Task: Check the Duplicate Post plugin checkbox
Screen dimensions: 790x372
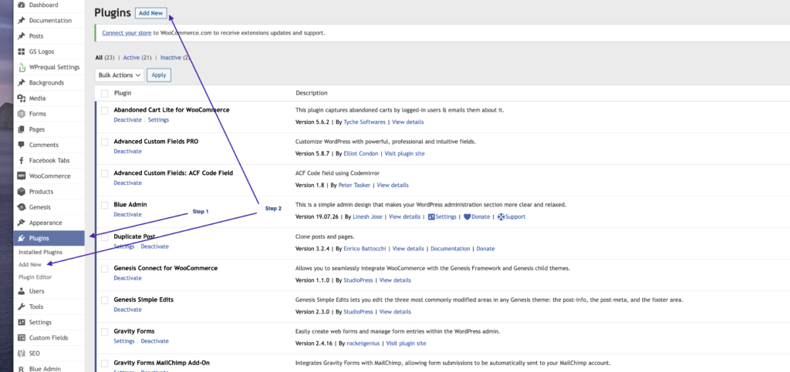Action: (104, 237)
